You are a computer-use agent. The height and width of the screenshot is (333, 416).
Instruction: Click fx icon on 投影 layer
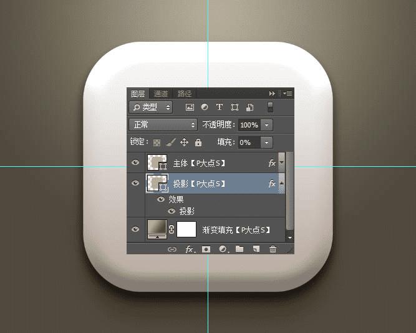coord(272,184)
